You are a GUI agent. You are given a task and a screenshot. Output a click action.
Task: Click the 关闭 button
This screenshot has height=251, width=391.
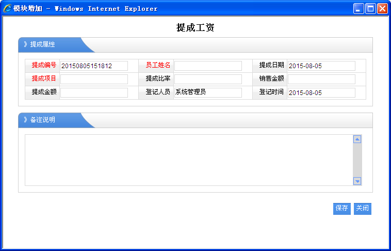point(363,209)
